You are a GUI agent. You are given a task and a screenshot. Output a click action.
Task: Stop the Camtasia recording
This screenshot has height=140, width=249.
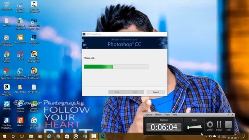(228, 126)
